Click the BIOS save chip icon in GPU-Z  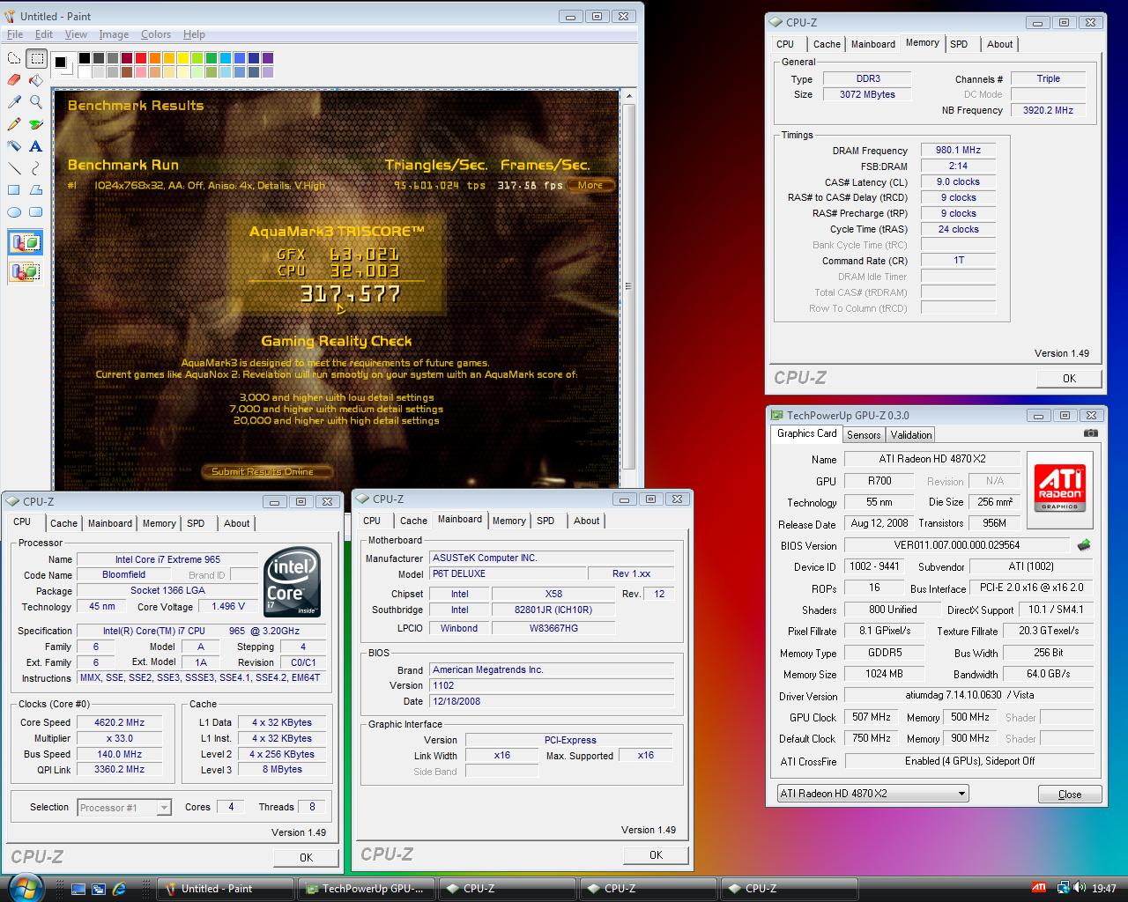click(1084, 545)
